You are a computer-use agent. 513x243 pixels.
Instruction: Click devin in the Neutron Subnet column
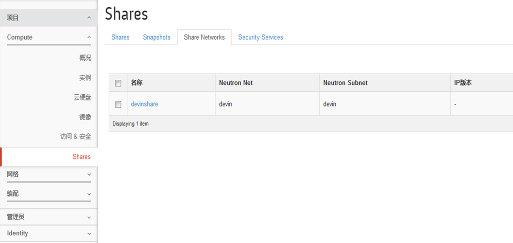(x=330, y=105)
